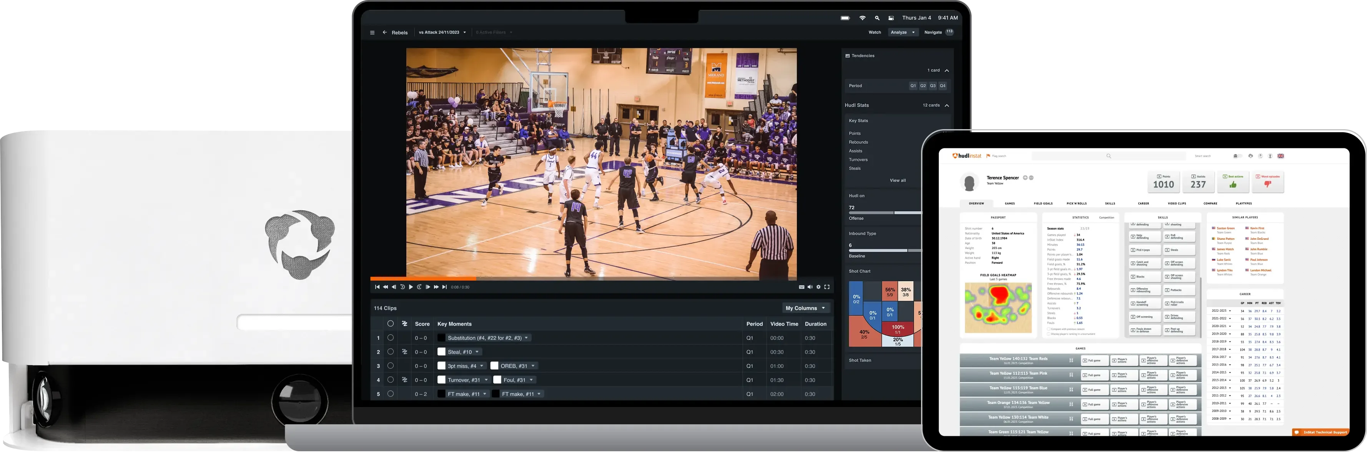Select the radio button on clip row 1
The height and width of the screenshot is (452, 1367).
coord(391,337)
